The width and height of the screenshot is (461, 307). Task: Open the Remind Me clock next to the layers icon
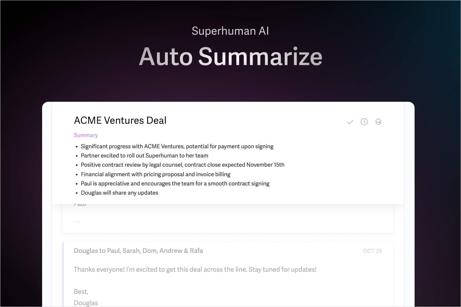click(x=364, y=122)
